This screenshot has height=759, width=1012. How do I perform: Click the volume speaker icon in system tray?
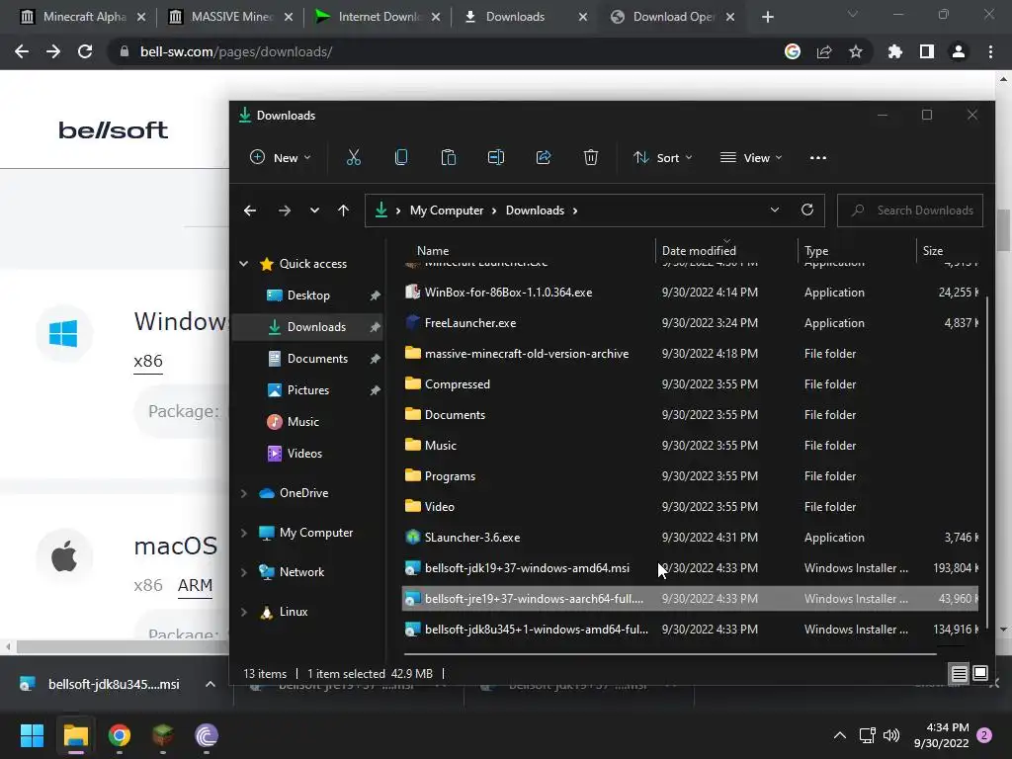coord(891,735)
